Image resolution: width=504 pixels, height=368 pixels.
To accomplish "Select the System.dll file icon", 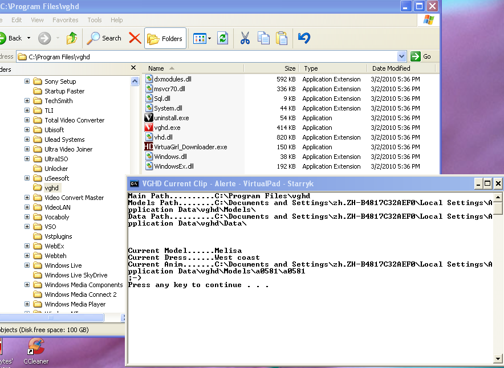I will pyautogui.click(x=149, y=108).
